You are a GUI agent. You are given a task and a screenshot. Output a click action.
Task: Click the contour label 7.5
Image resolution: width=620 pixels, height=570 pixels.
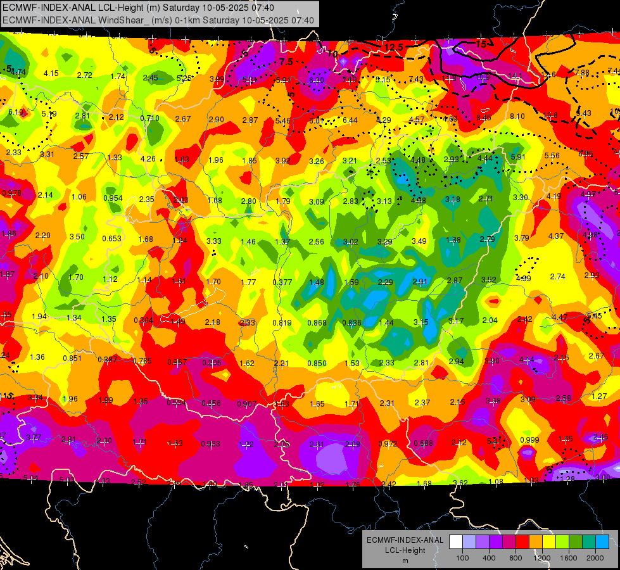pos(286,61)
